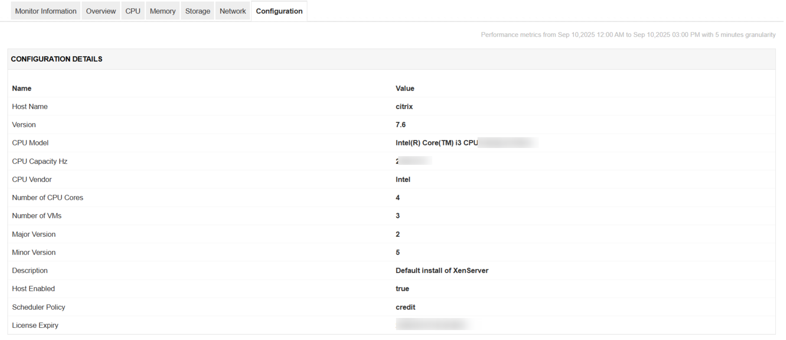Click the Configuration Details section header
Screen dimensions: 786x340
(57, 59)
